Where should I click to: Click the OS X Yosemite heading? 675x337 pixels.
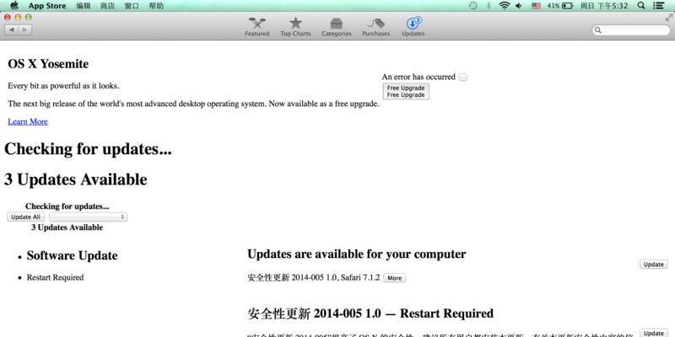[48, 64]
